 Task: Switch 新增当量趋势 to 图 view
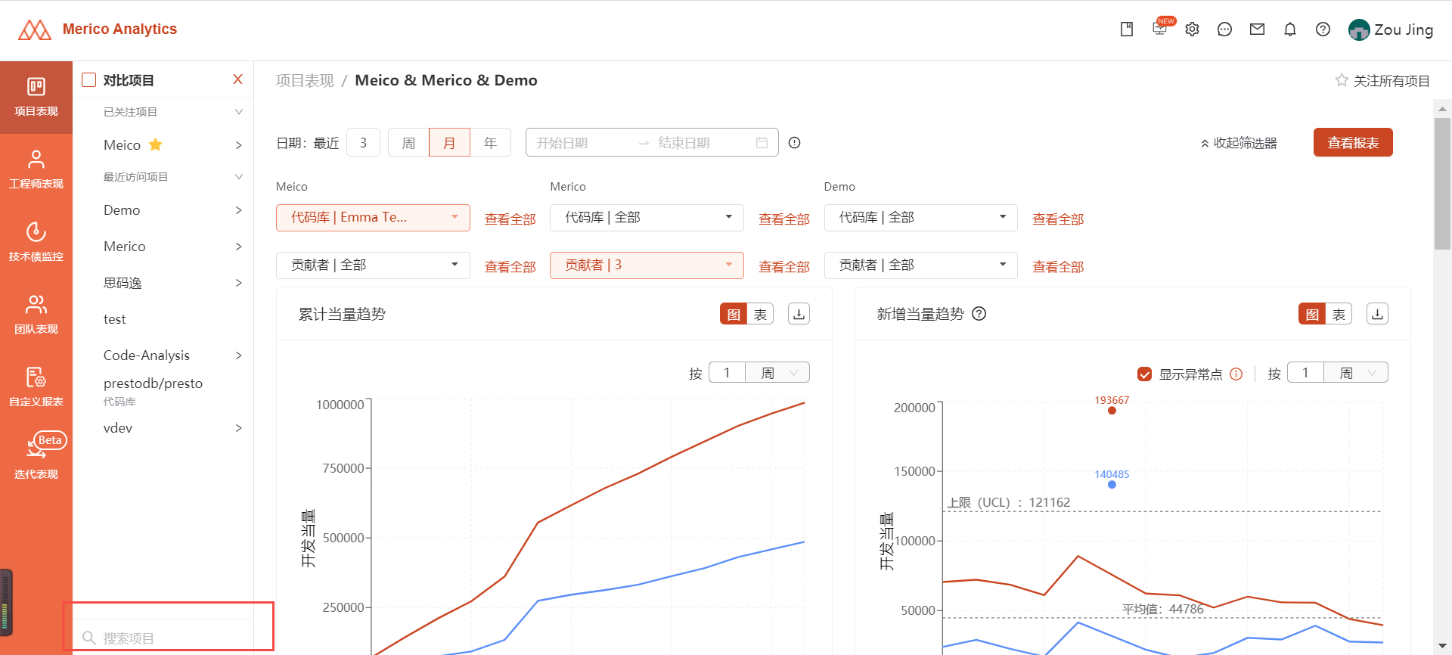click(x=1312, y=314)
